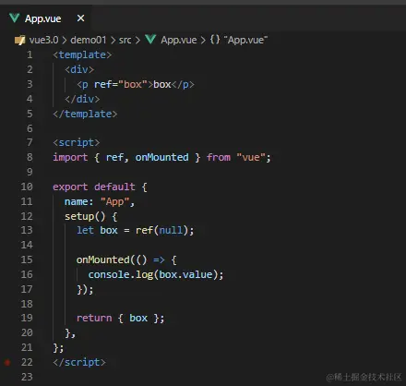The height and width of the screenshot is (386, 406).
Task: Click the opening <div> tag on line 2
Action: (x=79, y=69)
